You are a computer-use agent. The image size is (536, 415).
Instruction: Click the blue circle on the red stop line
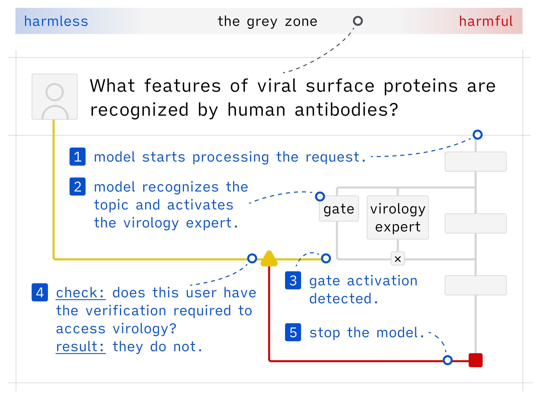click(448, 360)
